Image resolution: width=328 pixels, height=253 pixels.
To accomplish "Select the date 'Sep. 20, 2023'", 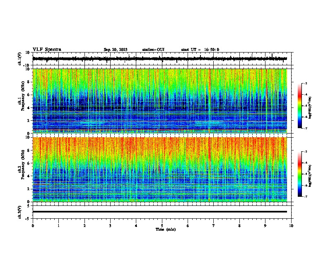I will click(x=116, y=50).
